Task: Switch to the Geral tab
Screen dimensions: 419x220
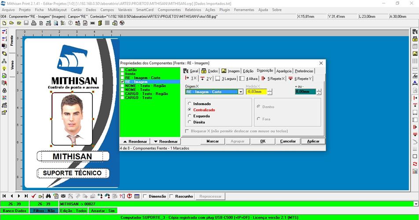Action: coord(191,71)
